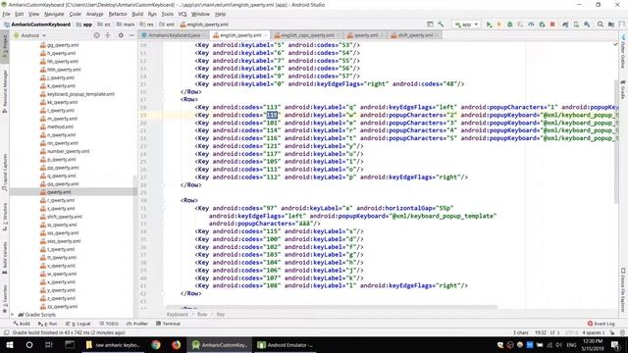Close the english_qwerty.xml tab
Screen dimensions: 628x353
(x=266, y=35)
